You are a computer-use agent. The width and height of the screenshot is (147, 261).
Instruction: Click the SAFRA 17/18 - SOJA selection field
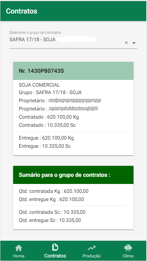73,42
